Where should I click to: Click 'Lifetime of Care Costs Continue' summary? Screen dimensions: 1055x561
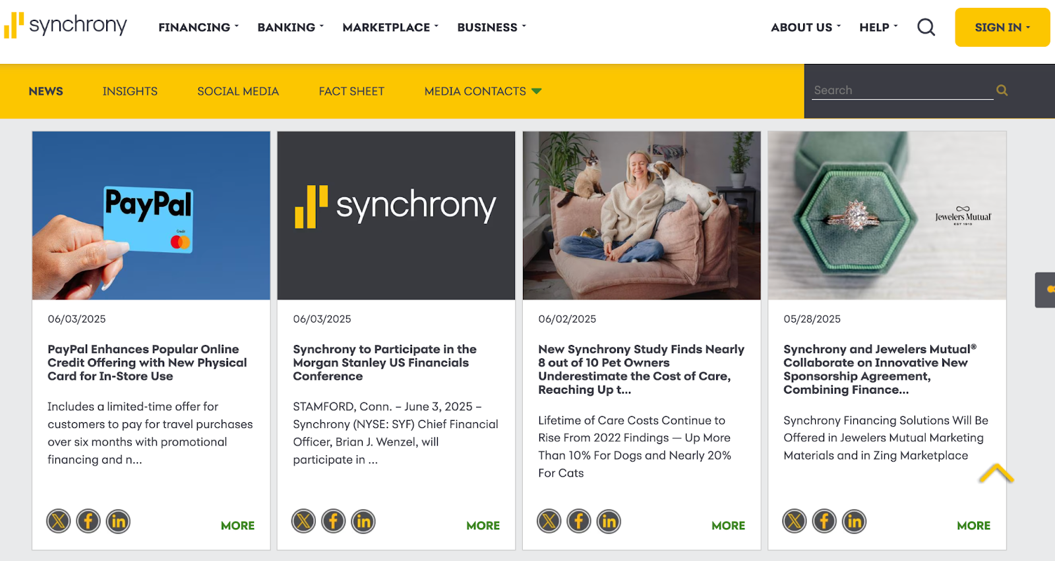tap(634, 446)
